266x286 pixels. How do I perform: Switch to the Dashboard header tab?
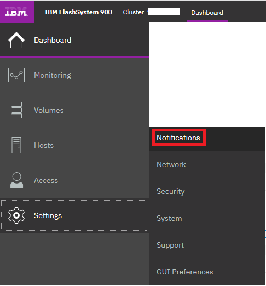pos(207,13)
